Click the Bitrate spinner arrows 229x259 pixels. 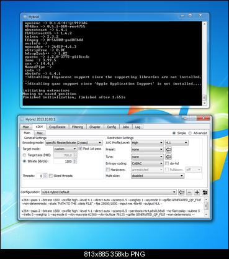pos(75,161)
